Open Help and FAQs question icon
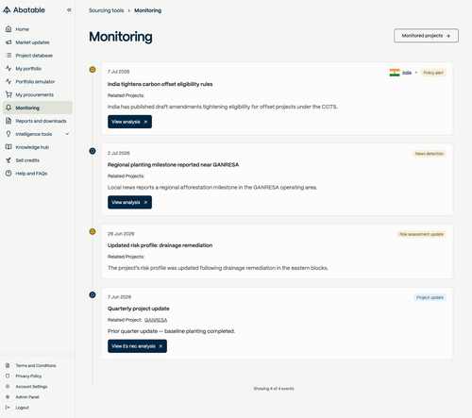This screenshot has height=418, width=472. click(8, 174)
